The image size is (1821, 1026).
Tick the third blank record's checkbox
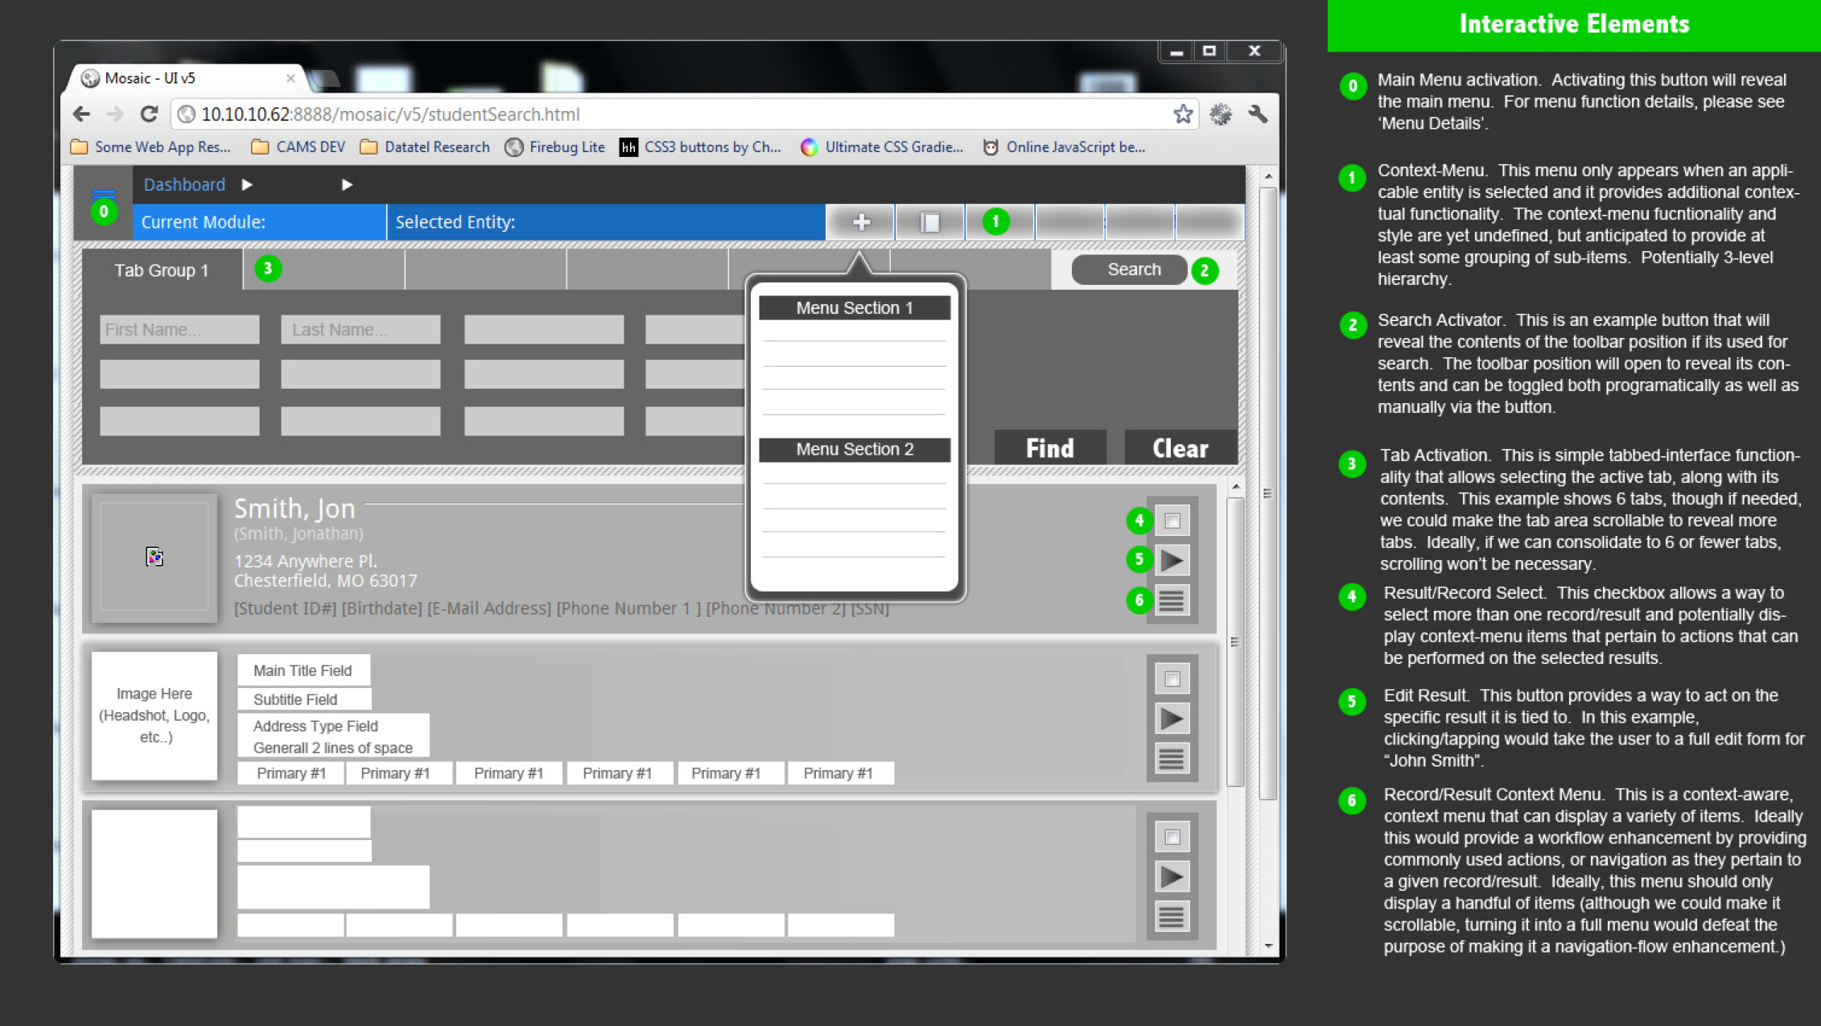tap(1172, 837)
